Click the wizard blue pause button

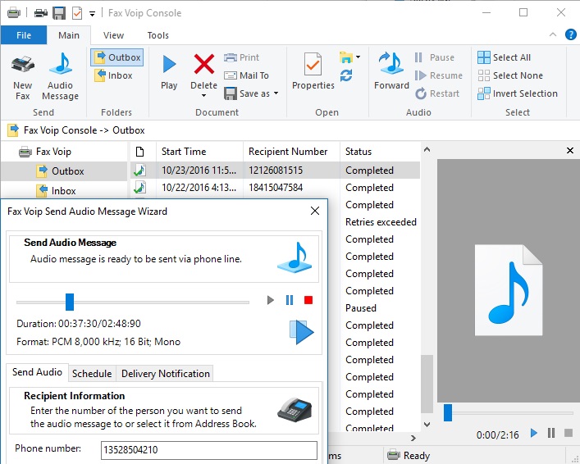click(x=290, y=300)
